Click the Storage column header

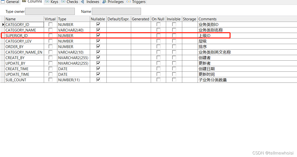coord(190,19)
